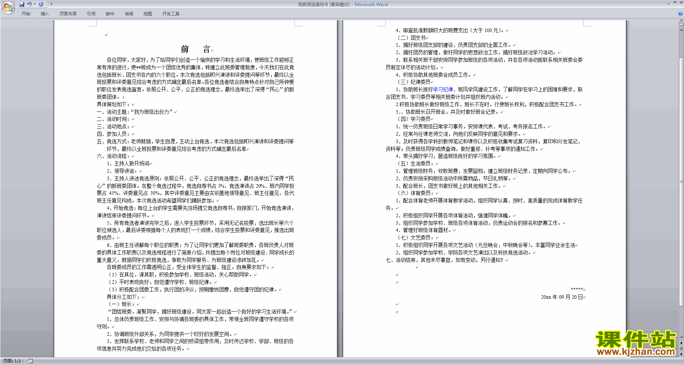
Task: Open the 邮件 ribbon tab
Action: pos(110,14)
